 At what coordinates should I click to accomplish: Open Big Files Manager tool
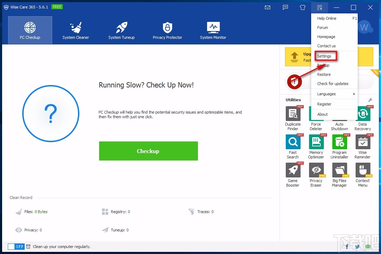pyautogui.click(x=339, y=170)
